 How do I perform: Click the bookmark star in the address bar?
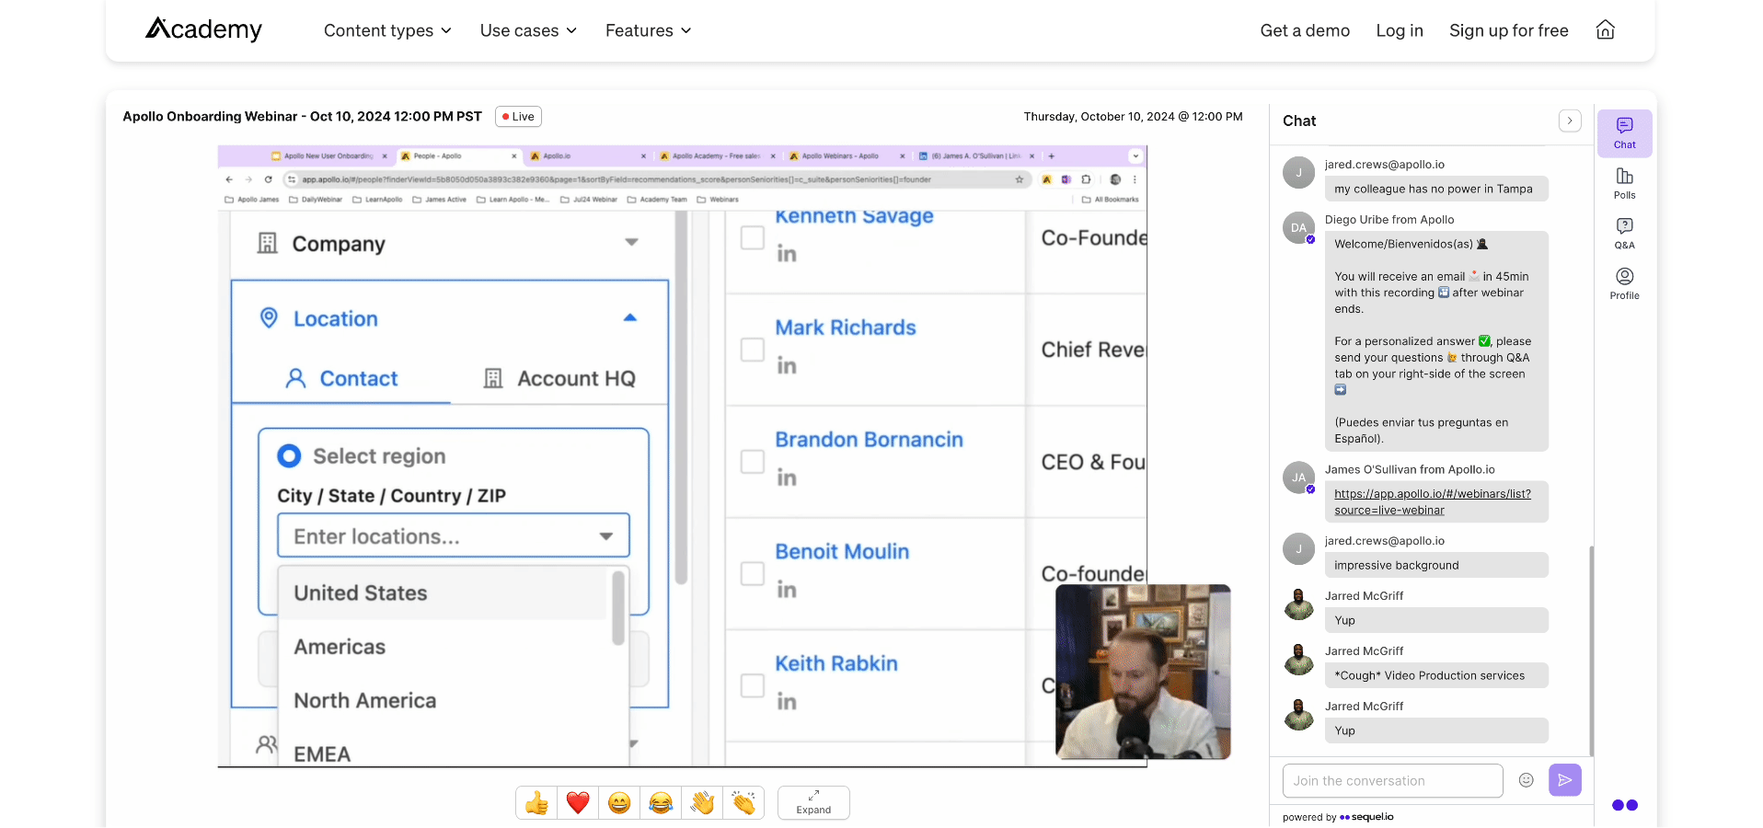pyautogui.click(x=1019, y=179)
